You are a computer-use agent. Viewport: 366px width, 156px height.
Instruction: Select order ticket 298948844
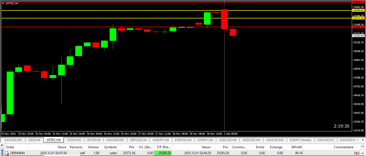click(17, 153)
